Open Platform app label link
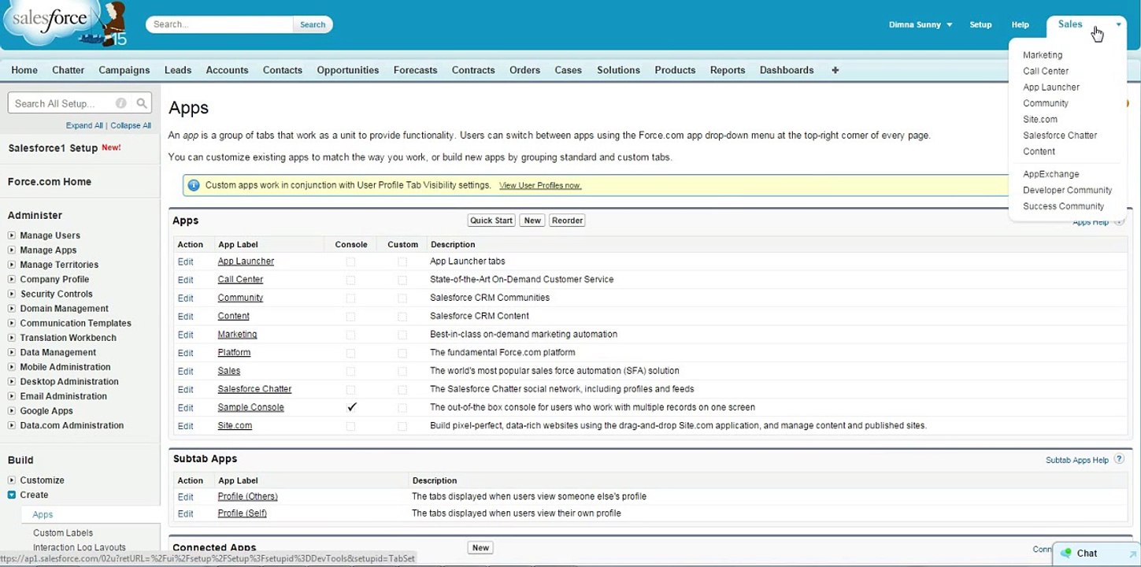 [x=234, y=353]
